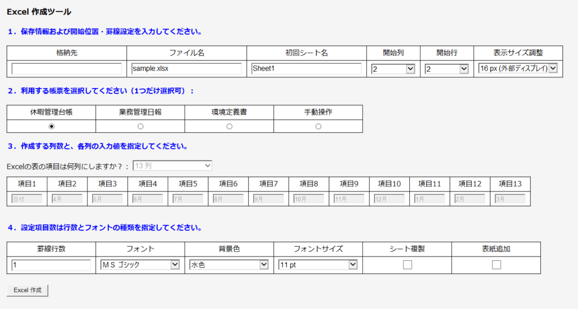The image size is (578, 309).
Task: Select the 休暇管理台帳 radio button
Action: [51, 127]
